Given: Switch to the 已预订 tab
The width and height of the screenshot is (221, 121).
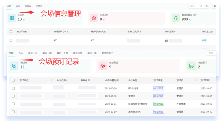Looking at the screenshot, I should click(x=40, y=6).
